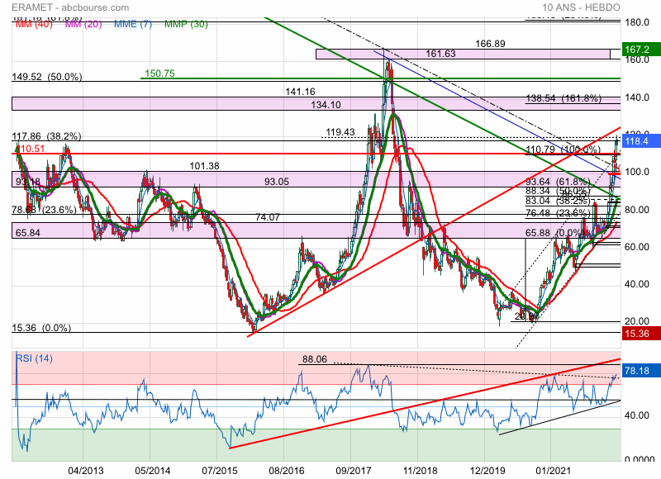Image resolution: width=661 pixels, height=479 pixels.
Task: Click the 65.88 (0.0%) retracement label
Action: coord(554,233)
